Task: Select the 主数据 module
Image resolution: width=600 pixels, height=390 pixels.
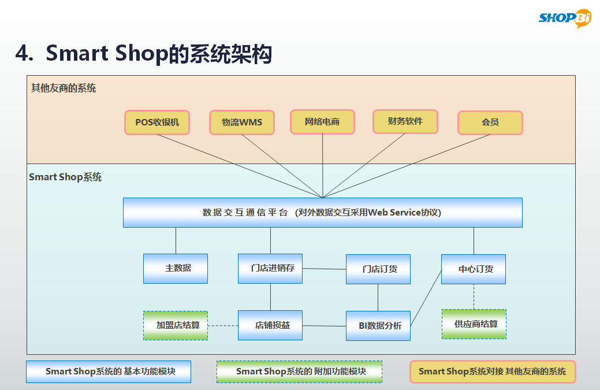Action: click(176, 269)
